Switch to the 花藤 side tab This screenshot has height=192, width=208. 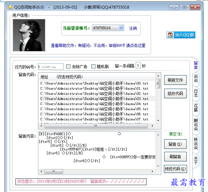(196, 108)
